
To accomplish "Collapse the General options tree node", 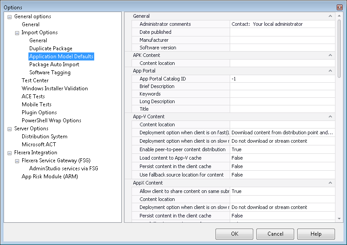I will pyautogui.click(x=10, y=16).
